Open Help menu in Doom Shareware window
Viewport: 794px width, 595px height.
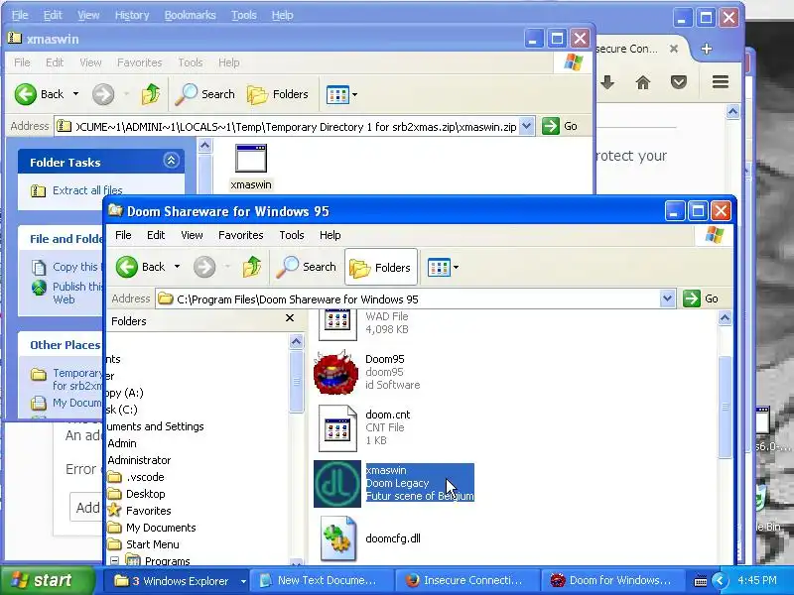tap(331, 235)
